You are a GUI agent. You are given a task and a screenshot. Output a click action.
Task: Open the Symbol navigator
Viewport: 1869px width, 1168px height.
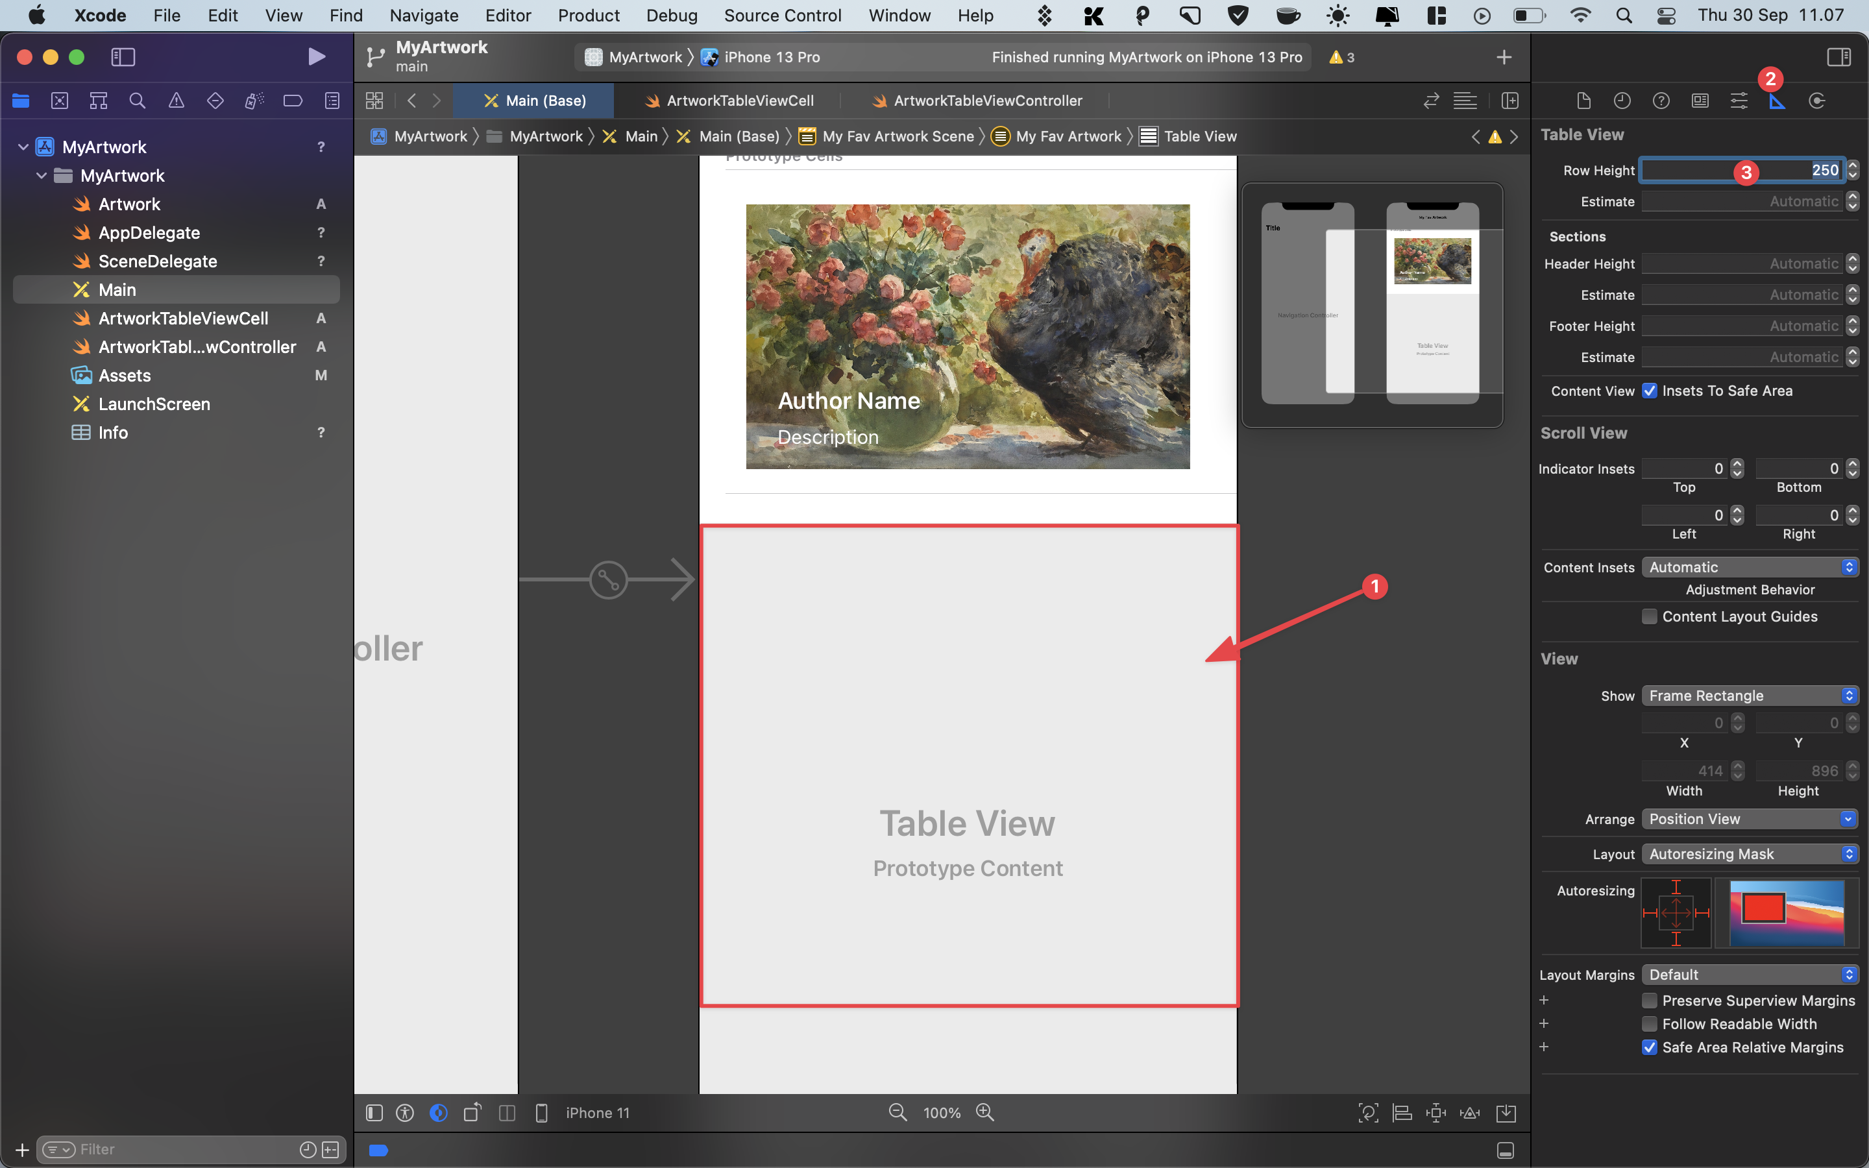coord(98,101)
